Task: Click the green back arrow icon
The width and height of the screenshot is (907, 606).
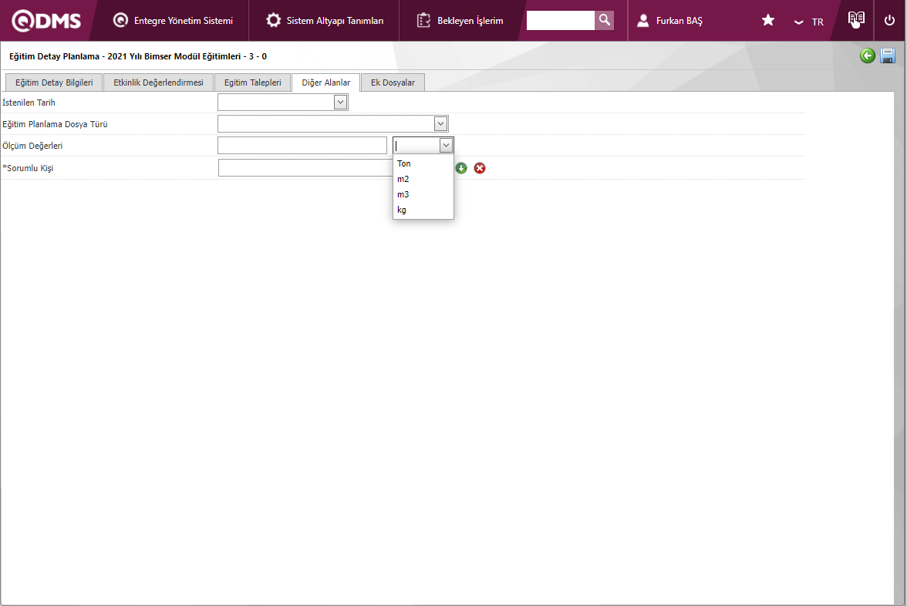Action: point(867,56)
